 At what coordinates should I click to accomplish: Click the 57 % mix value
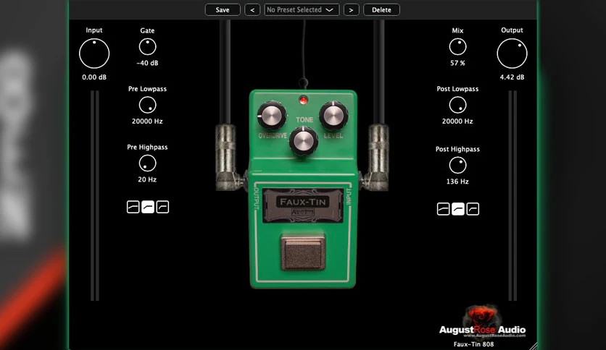(x=457, y=63)
